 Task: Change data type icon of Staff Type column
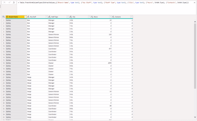(x=50, y=17)
